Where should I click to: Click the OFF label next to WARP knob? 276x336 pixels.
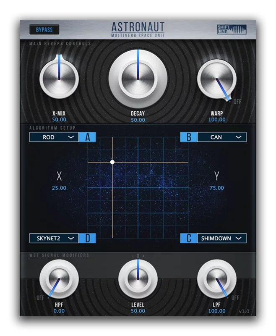[237, 102]
